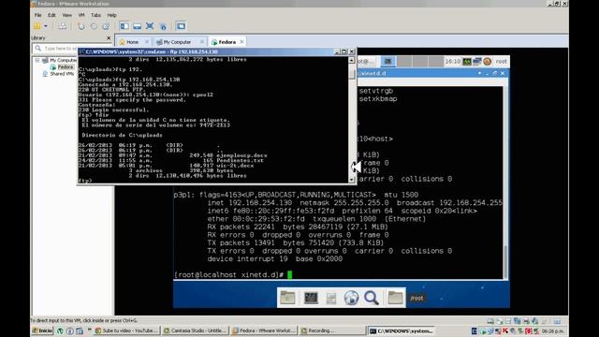Open file manager cabinet icon in dock

pos(331,298)
